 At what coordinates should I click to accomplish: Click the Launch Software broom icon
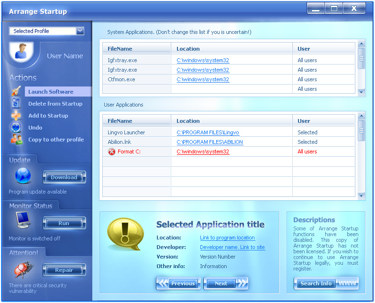[16, 91]
